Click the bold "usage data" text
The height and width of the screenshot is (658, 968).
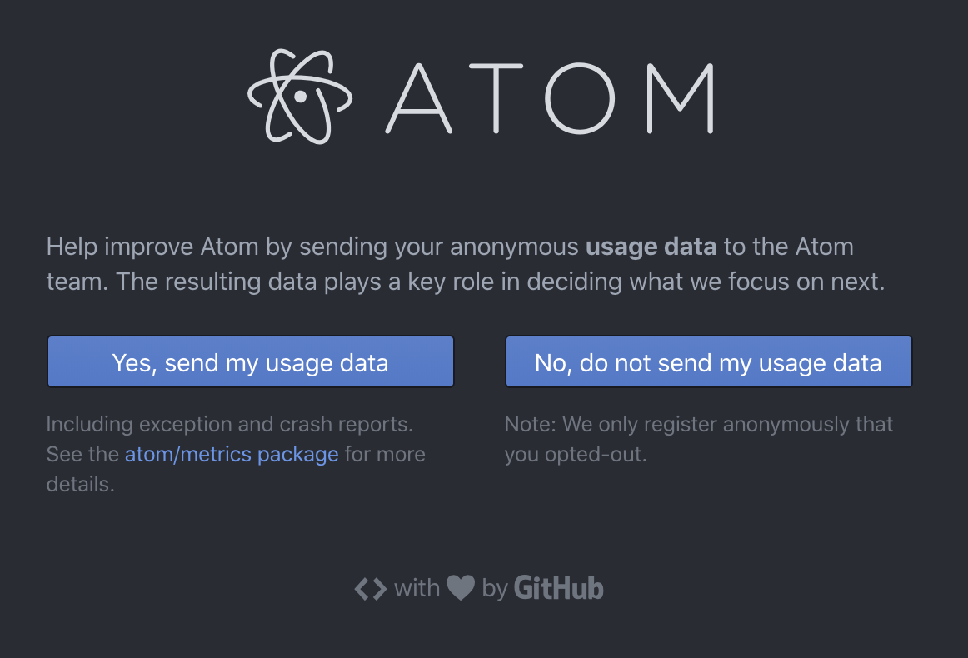[651, 247]
